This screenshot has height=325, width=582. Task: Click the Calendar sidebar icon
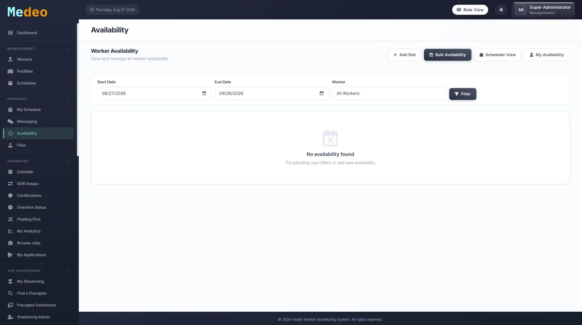click(x=10, y=172)
